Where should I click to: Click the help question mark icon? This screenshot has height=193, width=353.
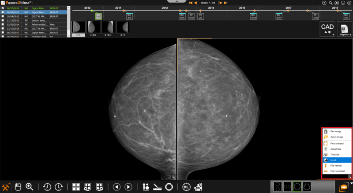(x=324, y=3)
